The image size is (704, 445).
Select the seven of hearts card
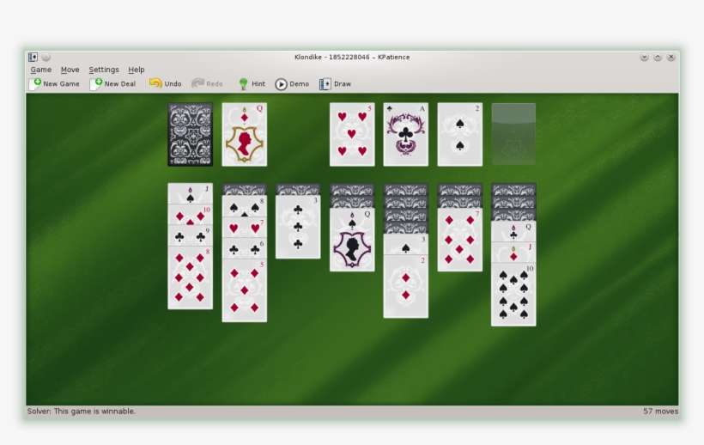244,227
